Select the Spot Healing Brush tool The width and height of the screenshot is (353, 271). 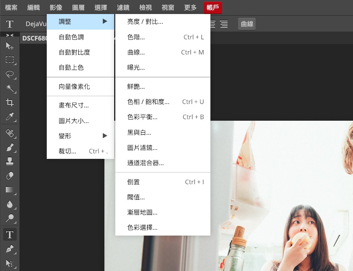9,133
